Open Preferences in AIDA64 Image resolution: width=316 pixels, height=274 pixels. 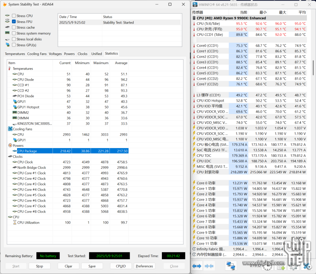144,266
